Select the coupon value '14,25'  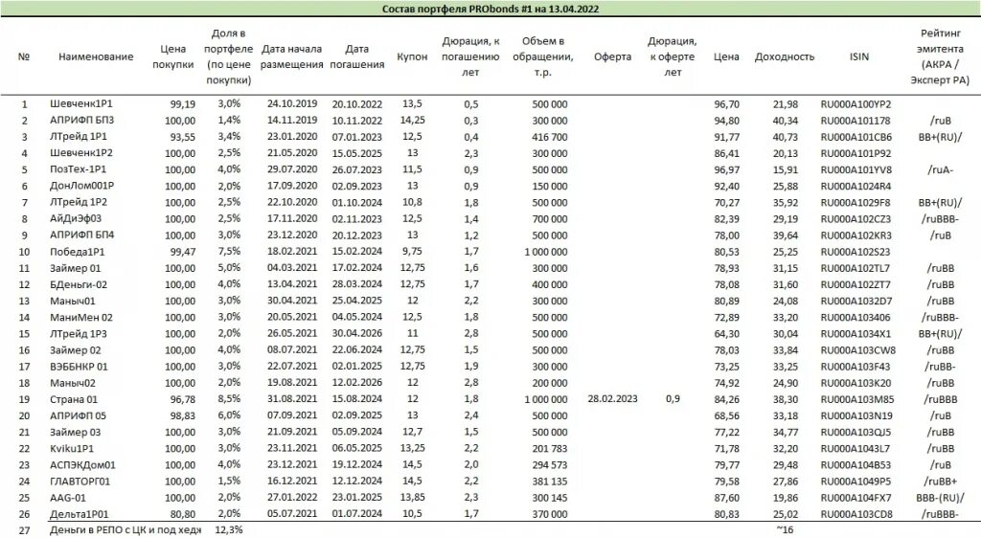(x=412, y=120)
